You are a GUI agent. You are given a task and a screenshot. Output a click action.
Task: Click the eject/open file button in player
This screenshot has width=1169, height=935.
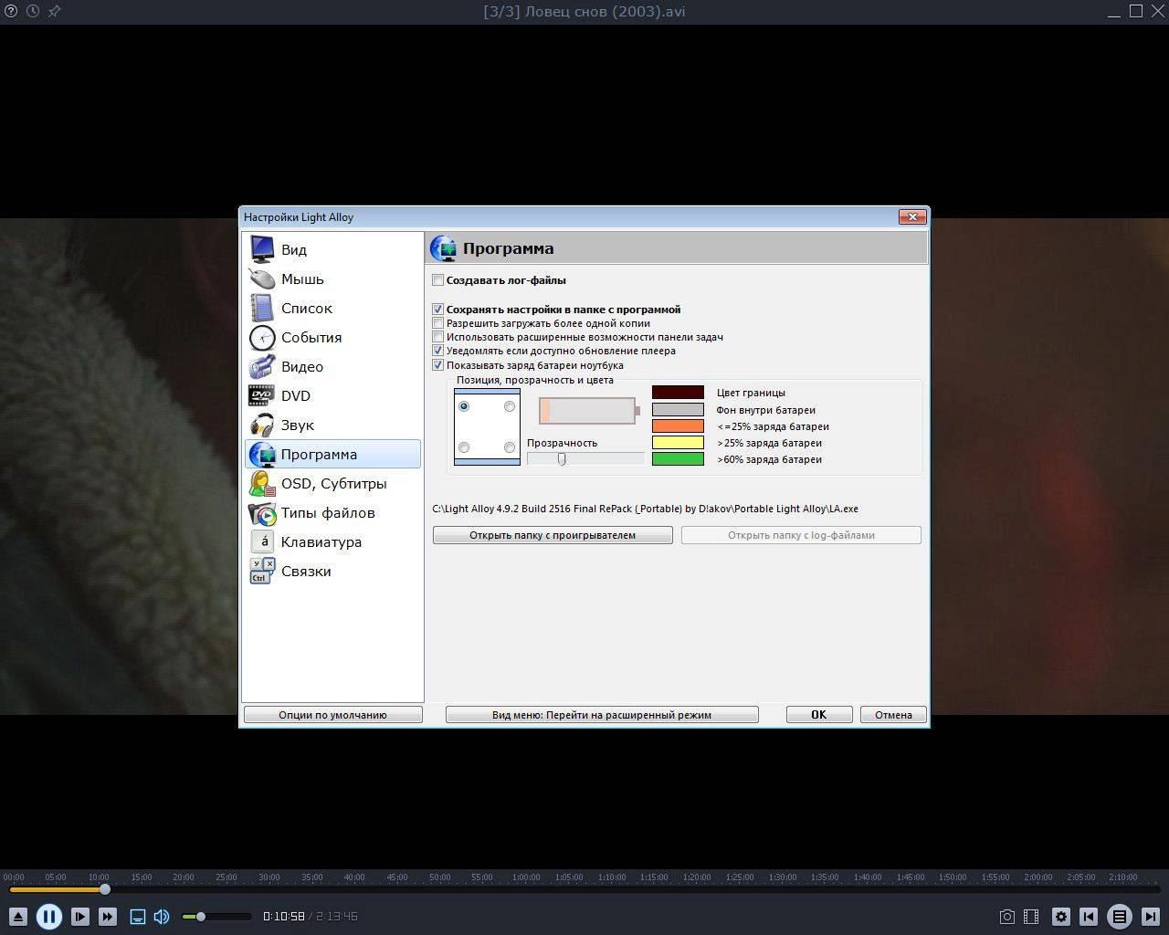pos(18,917)
